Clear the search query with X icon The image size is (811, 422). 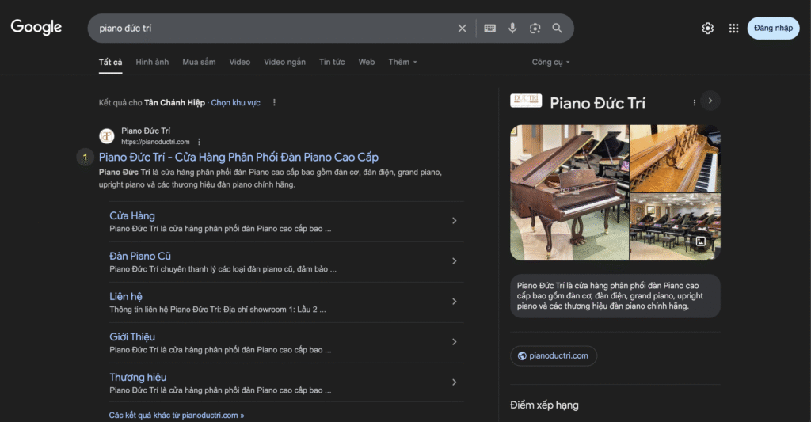point(462,29)
